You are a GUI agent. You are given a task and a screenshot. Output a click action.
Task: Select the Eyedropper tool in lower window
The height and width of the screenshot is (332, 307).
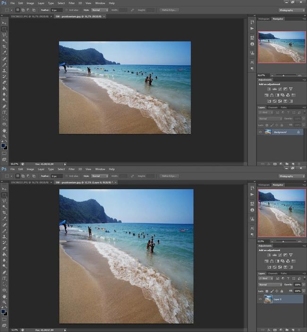pyautogui.click(x=4, y=218)
